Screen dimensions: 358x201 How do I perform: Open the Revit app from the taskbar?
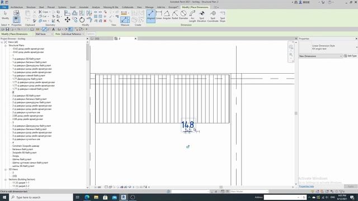(124, 197)
